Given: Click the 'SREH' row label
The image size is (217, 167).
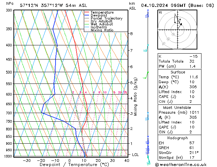Looking at the screenshot, I should [164, 148].
